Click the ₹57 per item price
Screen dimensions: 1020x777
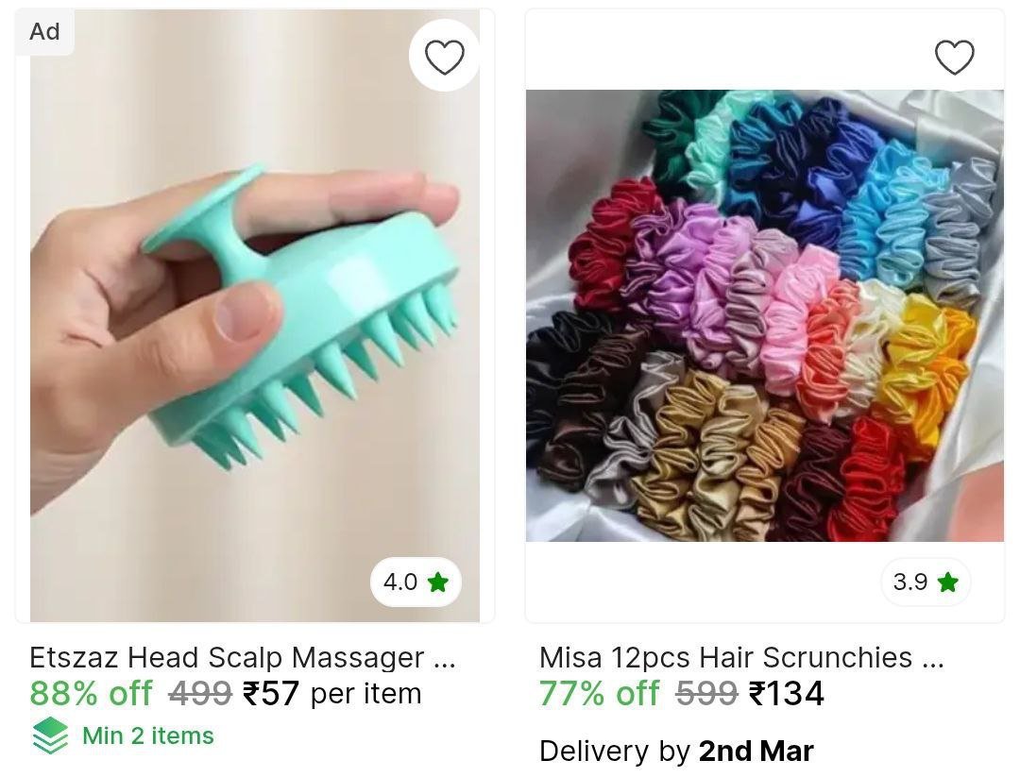click(x=331, y=693)
